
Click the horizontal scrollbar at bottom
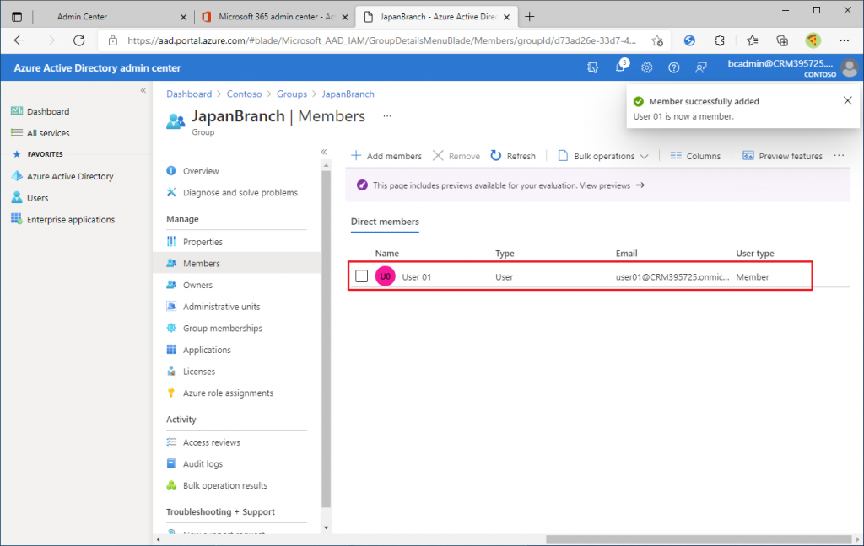click(699, 539)
